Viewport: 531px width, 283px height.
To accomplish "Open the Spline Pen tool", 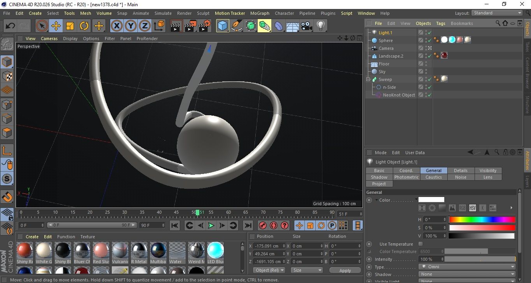I will [236, 26].
